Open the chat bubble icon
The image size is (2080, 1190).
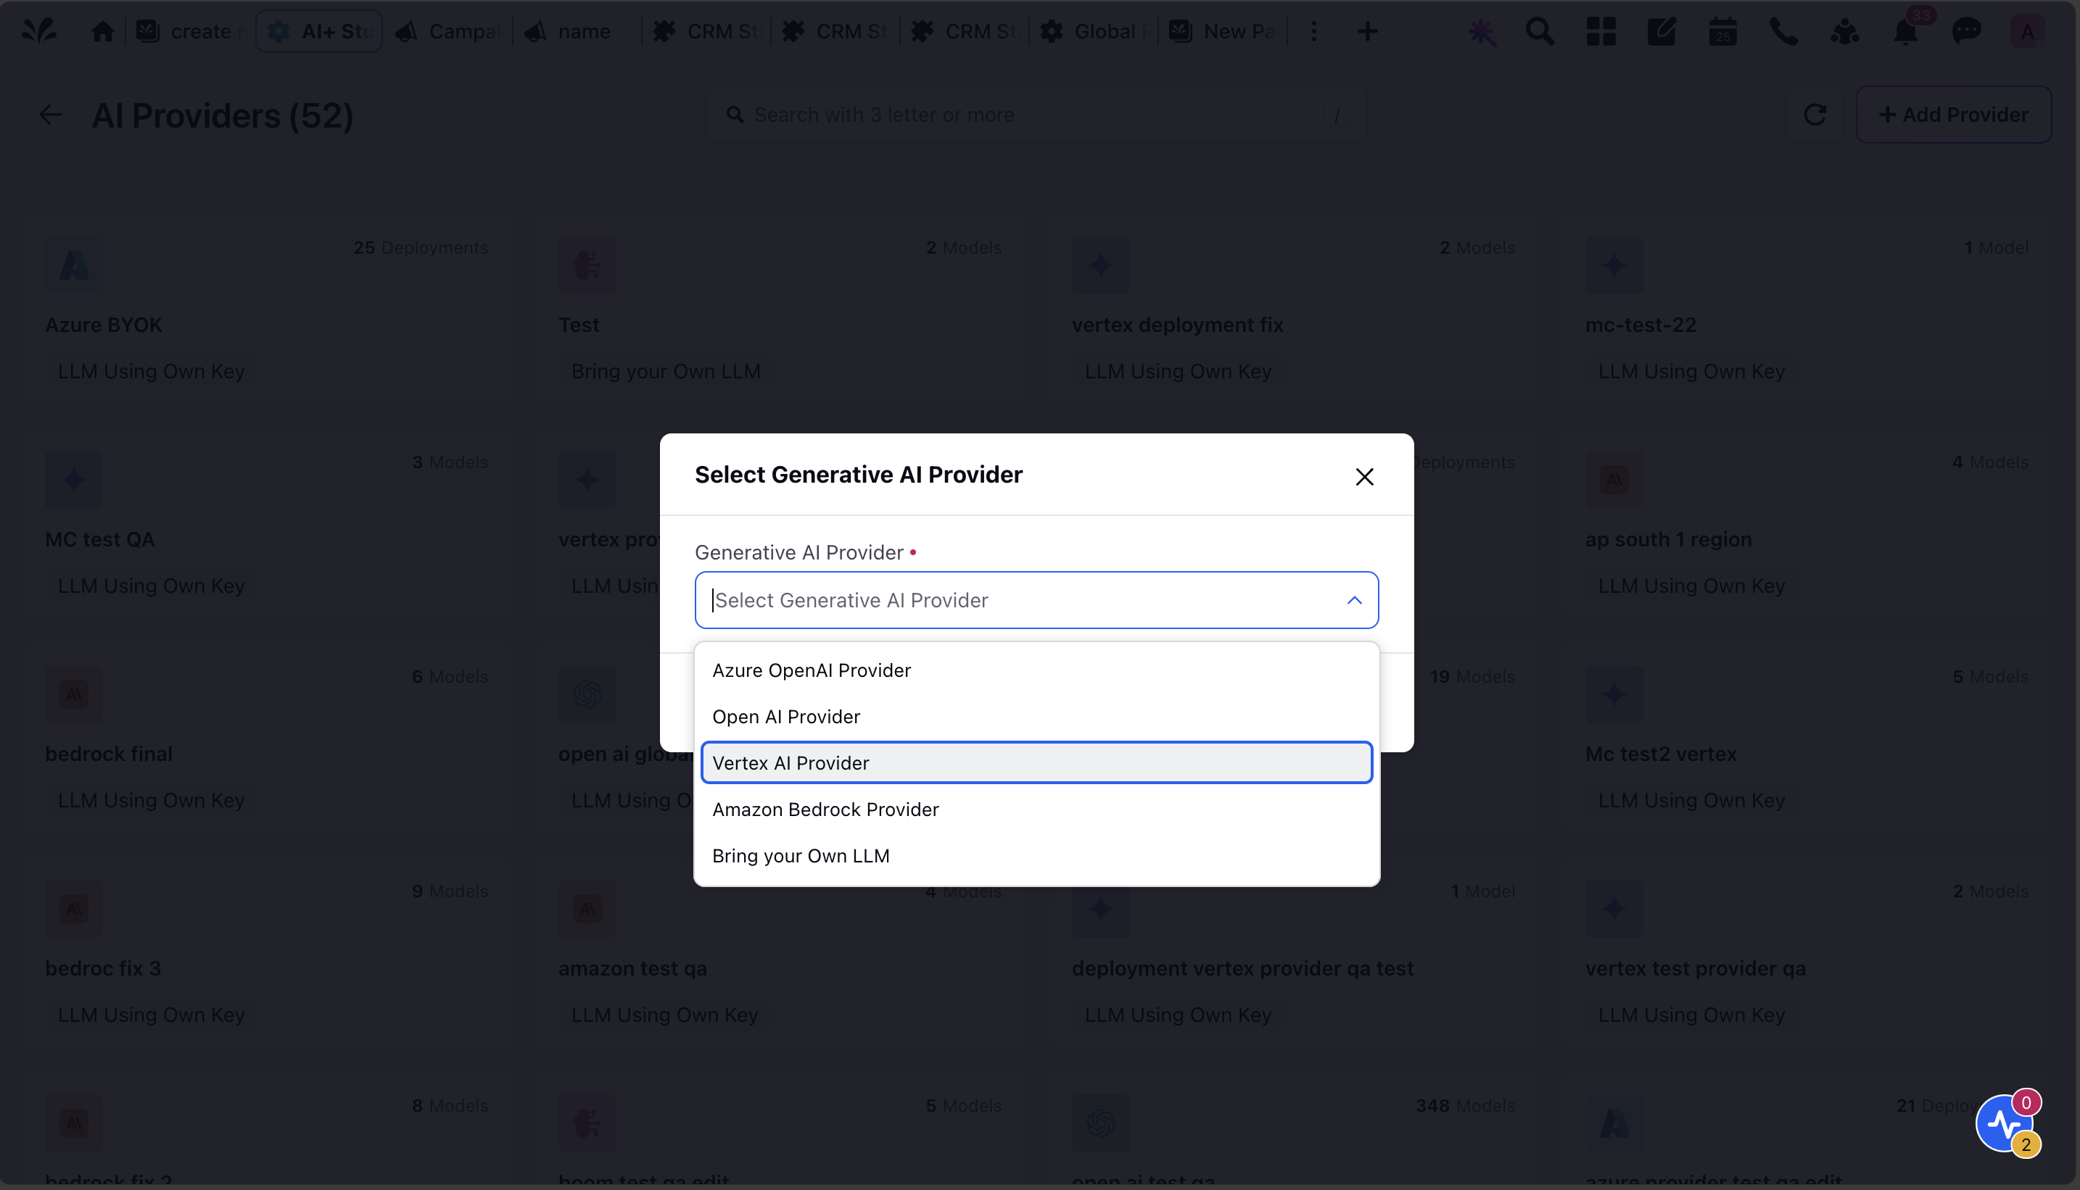pyautogui.click(x=1966, y=31)
